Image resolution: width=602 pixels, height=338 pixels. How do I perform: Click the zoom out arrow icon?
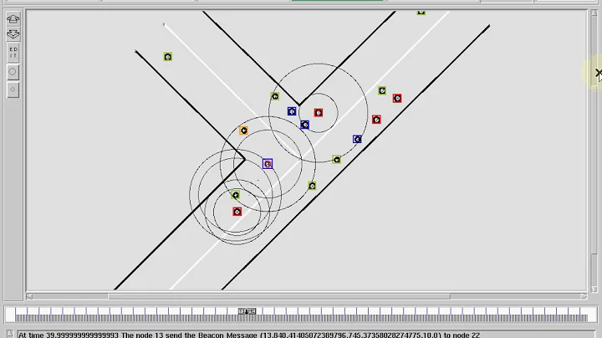[13, 33]
